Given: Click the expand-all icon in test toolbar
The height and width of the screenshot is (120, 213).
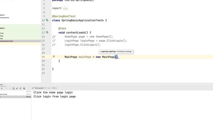Looking at the screenshot, I should (2, 88).
